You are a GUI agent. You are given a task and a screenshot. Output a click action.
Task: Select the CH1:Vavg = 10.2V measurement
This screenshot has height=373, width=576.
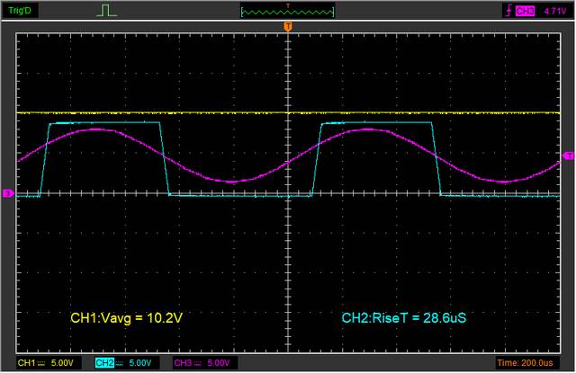pos(127,317)
